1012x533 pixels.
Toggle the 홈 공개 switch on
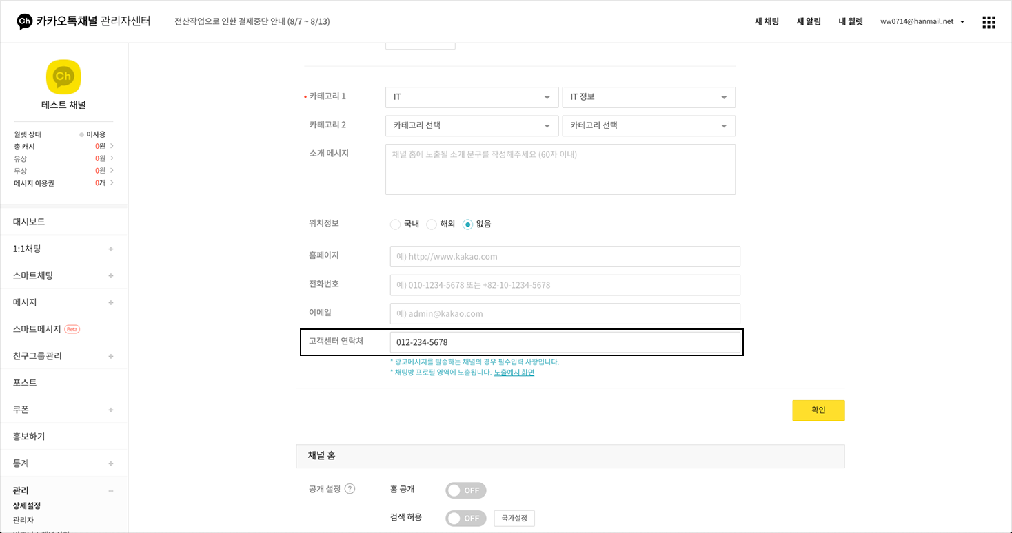click(465, 490)
